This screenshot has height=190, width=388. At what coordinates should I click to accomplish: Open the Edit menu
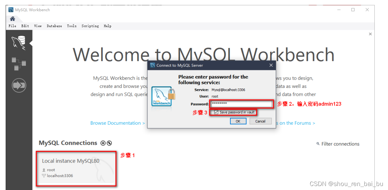click(25, 26)
